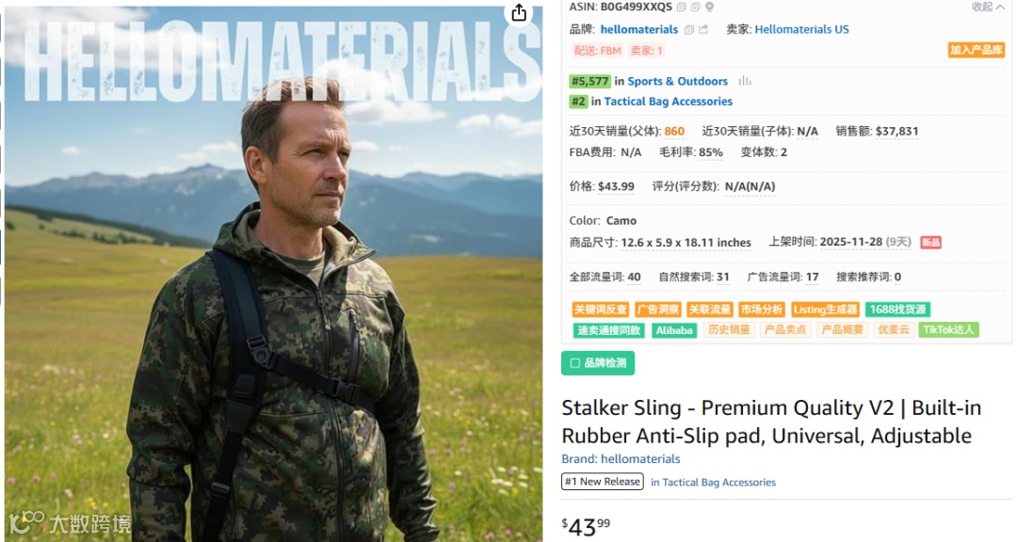The height and width of the screenshot is (542, 1017).
Task: Click the main product image
Action: coord(273,272)
